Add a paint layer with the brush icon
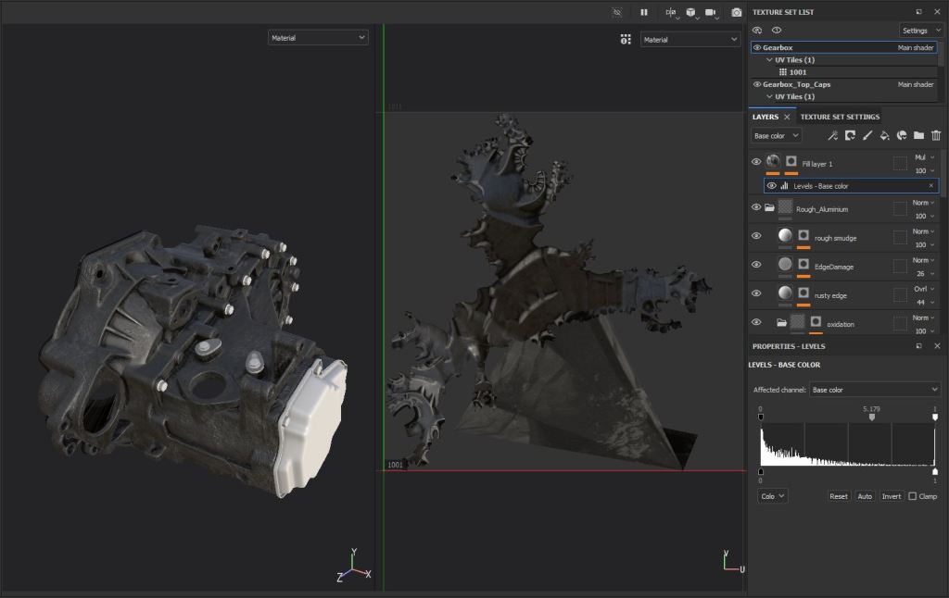 click(867, 136)
